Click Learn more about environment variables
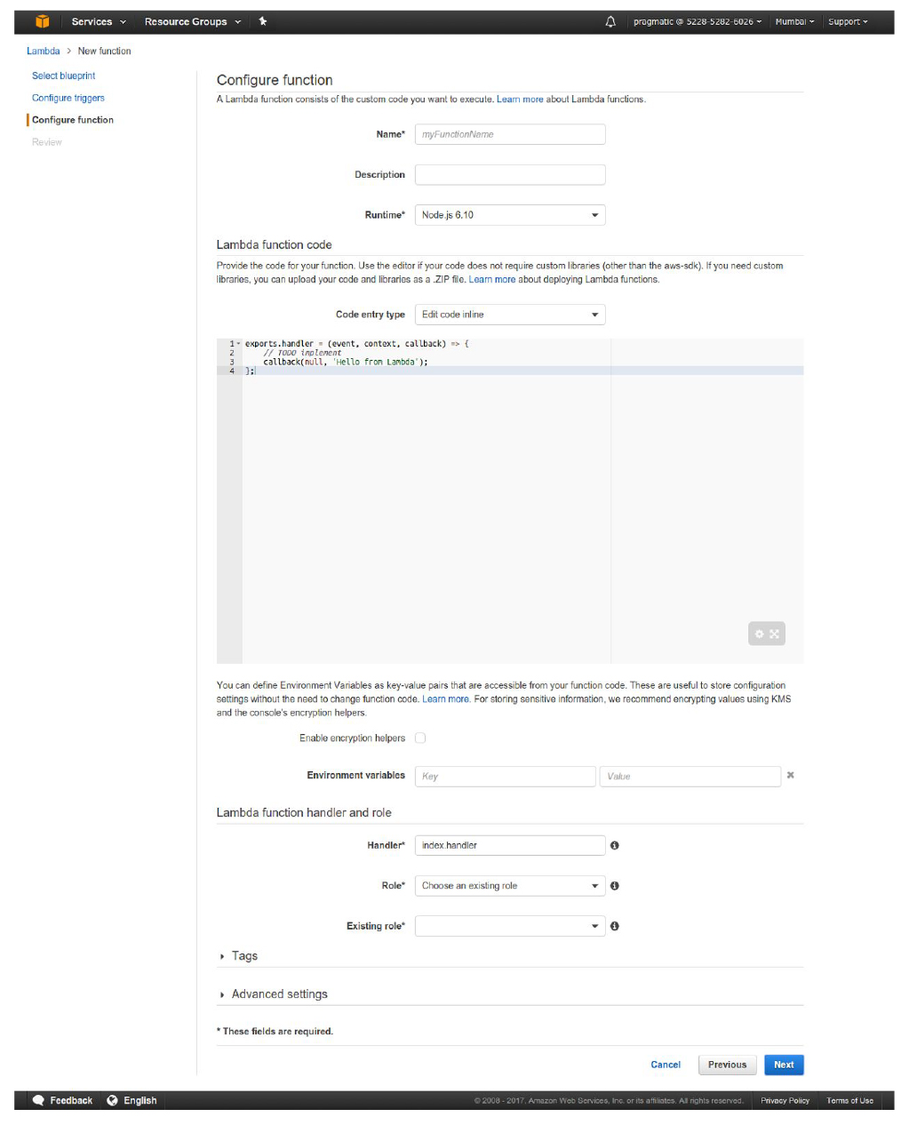Image resolution: width=917 pixels, height=1125 pixels. pyautogui.click(x=446, y=699)
